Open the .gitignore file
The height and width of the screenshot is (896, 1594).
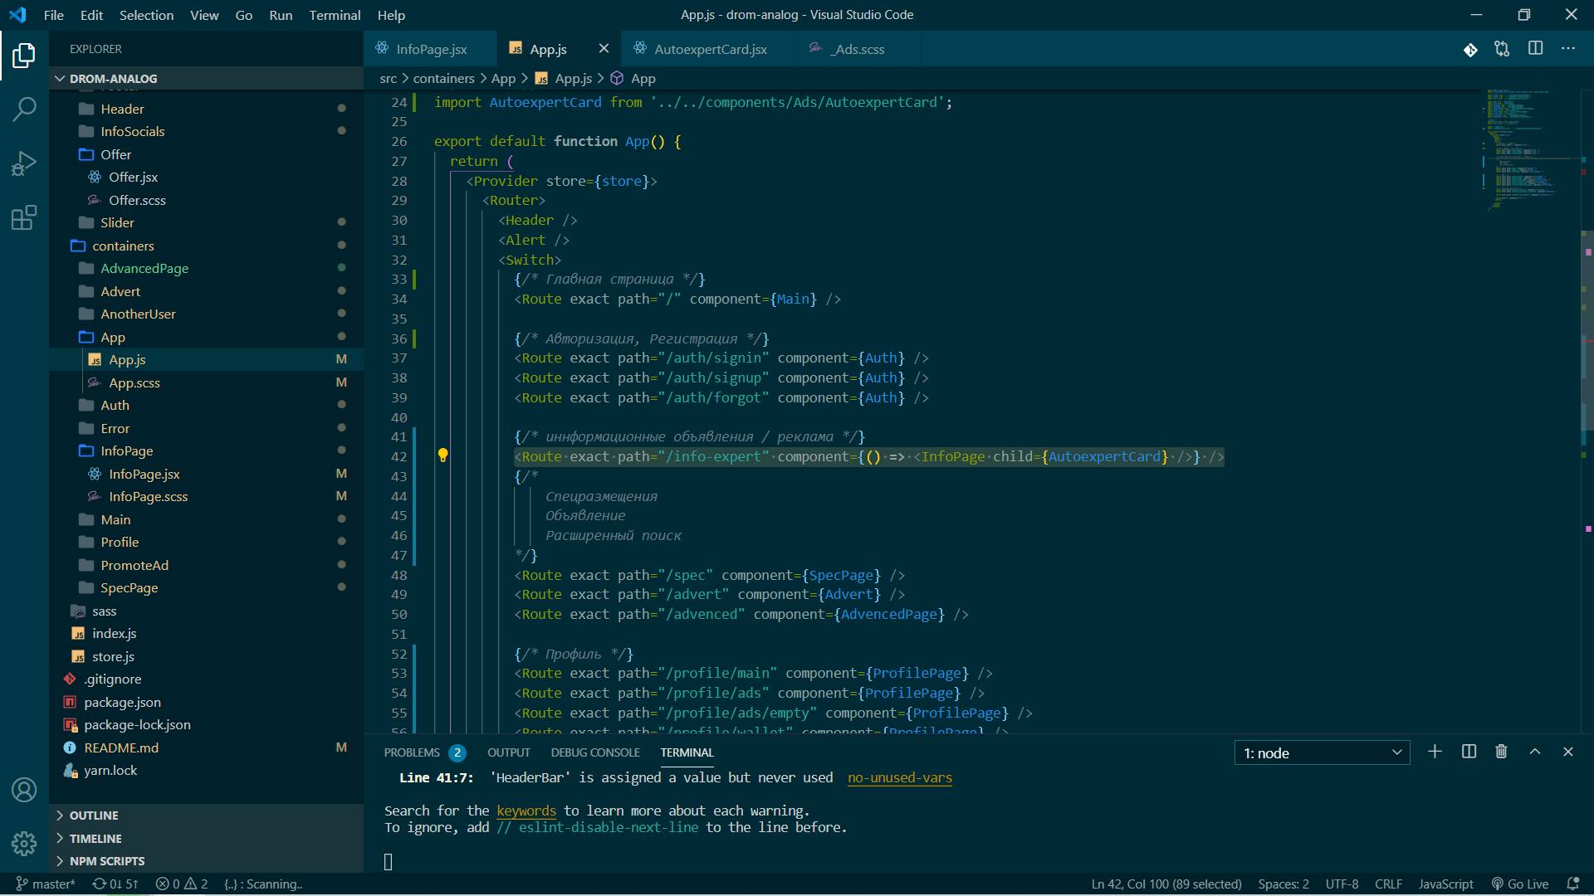(x=206, y=679)
